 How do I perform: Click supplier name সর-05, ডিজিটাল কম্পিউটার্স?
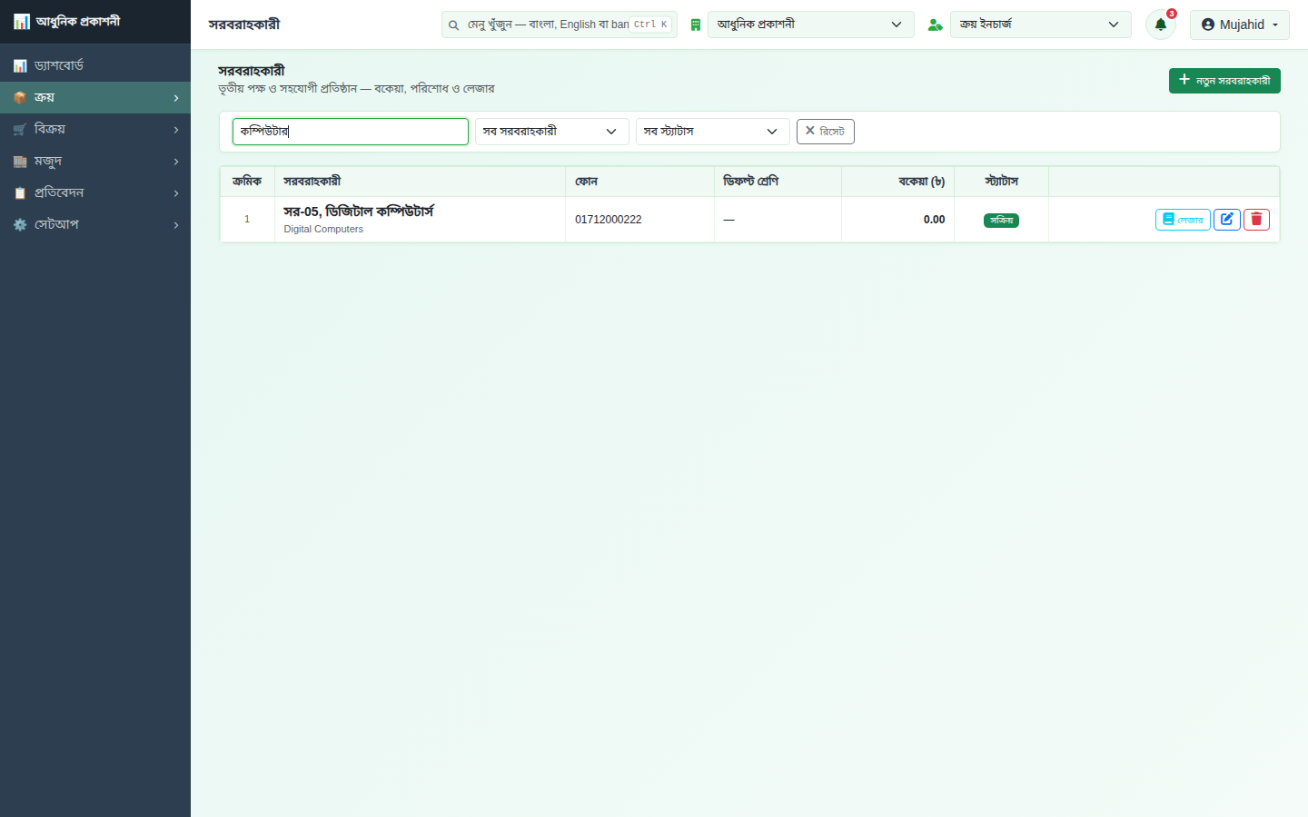click(x=359, y=212)
